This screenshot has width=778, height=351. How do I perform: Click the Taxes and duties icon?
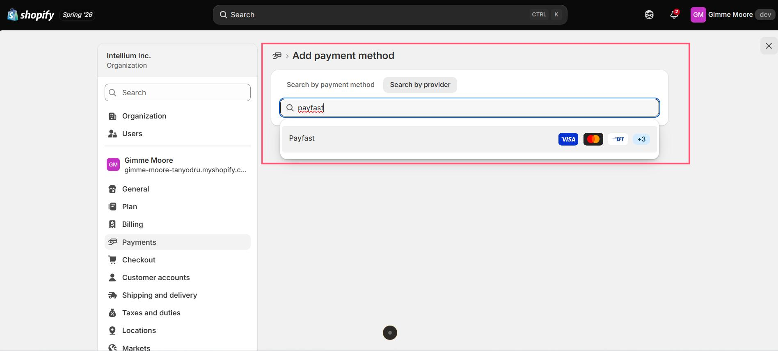pyautogui.click(x=112, y=313)
